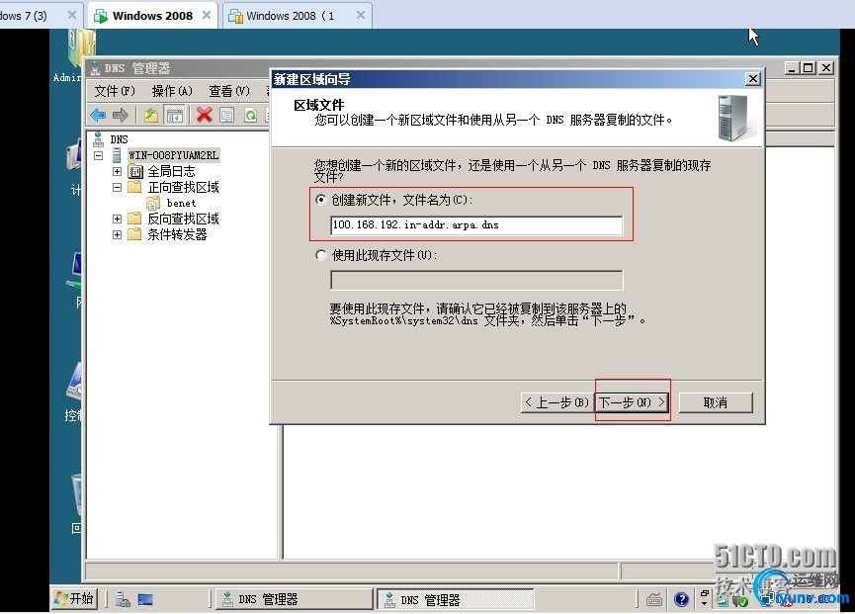Toggle the Show/Hide console tree toolbar icon
Image resolution: width=855 pixels, height=614 pixels.
point(175,115)
